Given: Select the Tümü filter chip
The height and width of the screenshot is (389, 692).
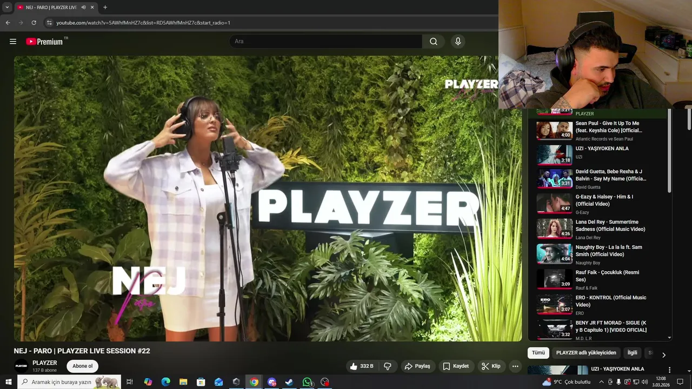Looking at the screenshot, I should [x=538, y=353].
